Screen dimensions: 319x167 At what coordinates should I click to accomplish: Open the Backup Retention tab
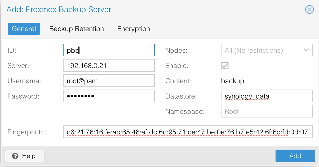(77, 29)
